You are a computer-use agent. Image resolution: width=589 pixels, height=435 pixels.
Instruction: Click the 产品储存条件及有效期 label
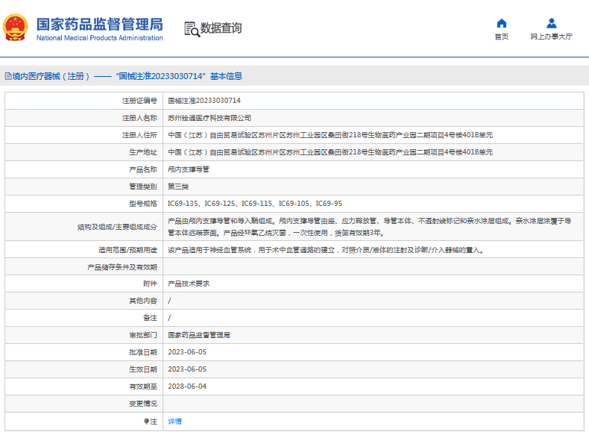point(122,267)
